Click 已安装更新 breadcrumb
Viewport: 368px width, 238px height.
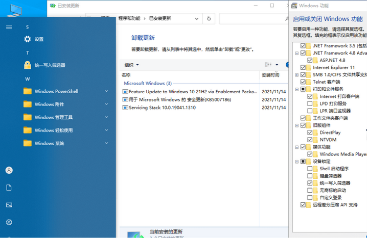click(x=160, y=18)
